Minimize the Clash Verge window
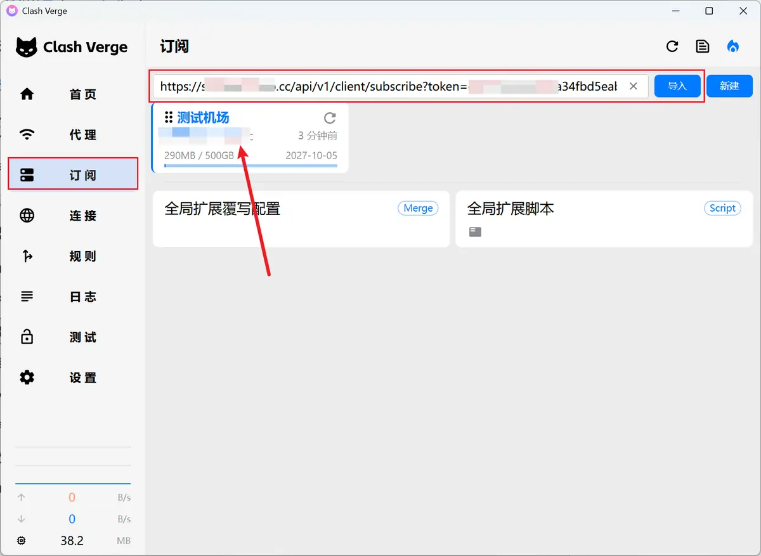Viewport: 761px width, 556px height. point(675,11)
